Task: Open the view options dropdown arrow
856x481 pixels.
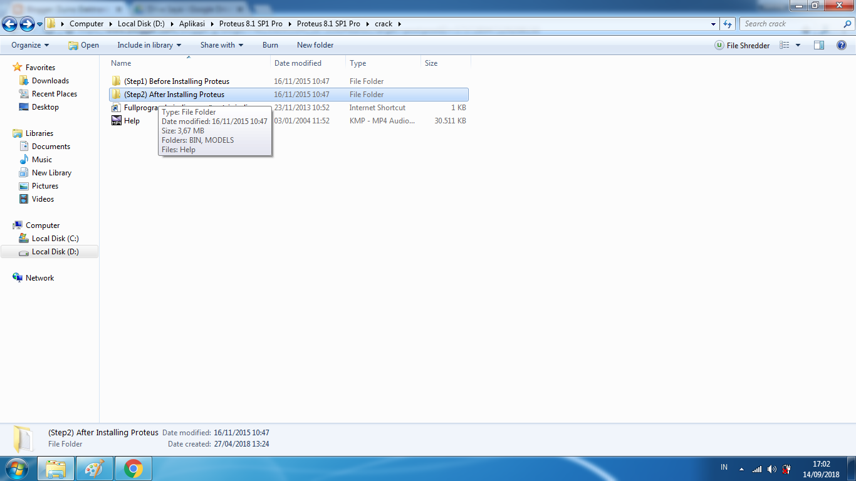Action: [x=798, y=45]
